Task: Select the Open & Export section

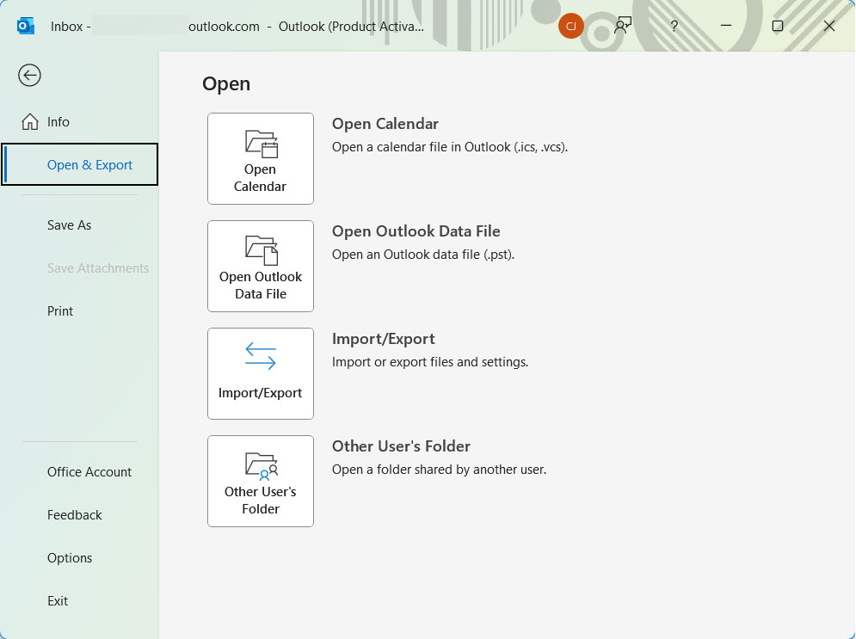Action: [x=89, y=163]
